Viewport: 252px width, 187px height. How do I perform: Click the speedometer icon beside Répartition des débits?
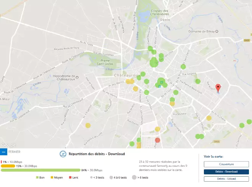point(63,154)
